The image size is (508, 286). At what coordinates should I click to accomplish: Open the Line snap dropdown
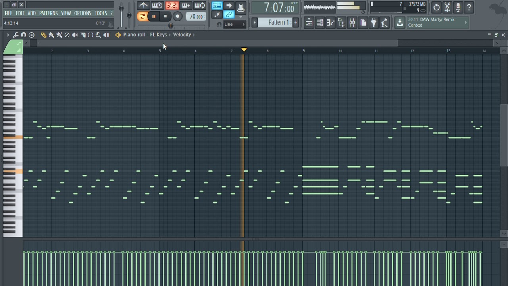tap(235, 24)
